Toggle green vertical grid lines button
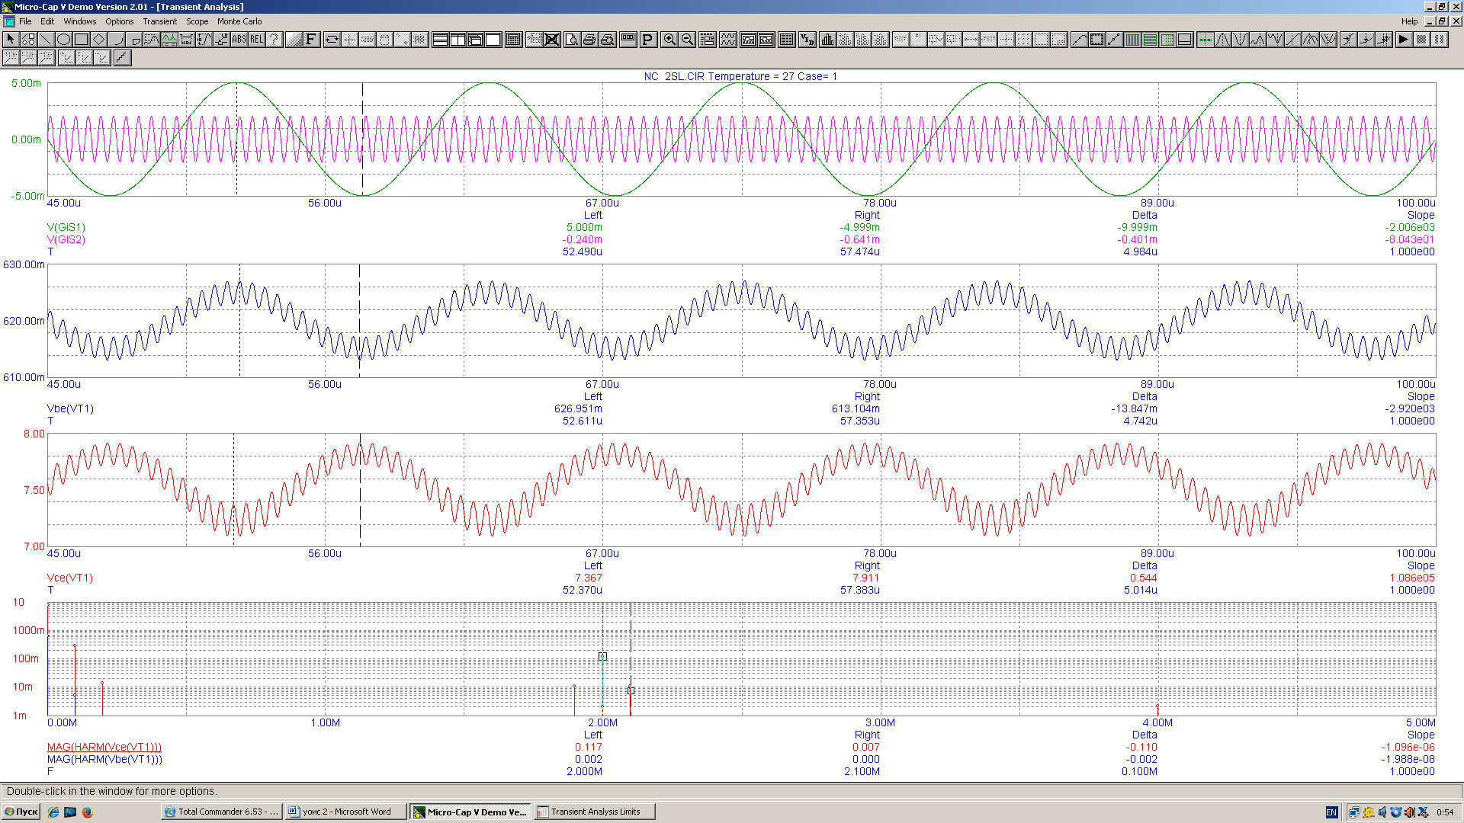This screenshot has width=1464, height=823. point(1132,40)
